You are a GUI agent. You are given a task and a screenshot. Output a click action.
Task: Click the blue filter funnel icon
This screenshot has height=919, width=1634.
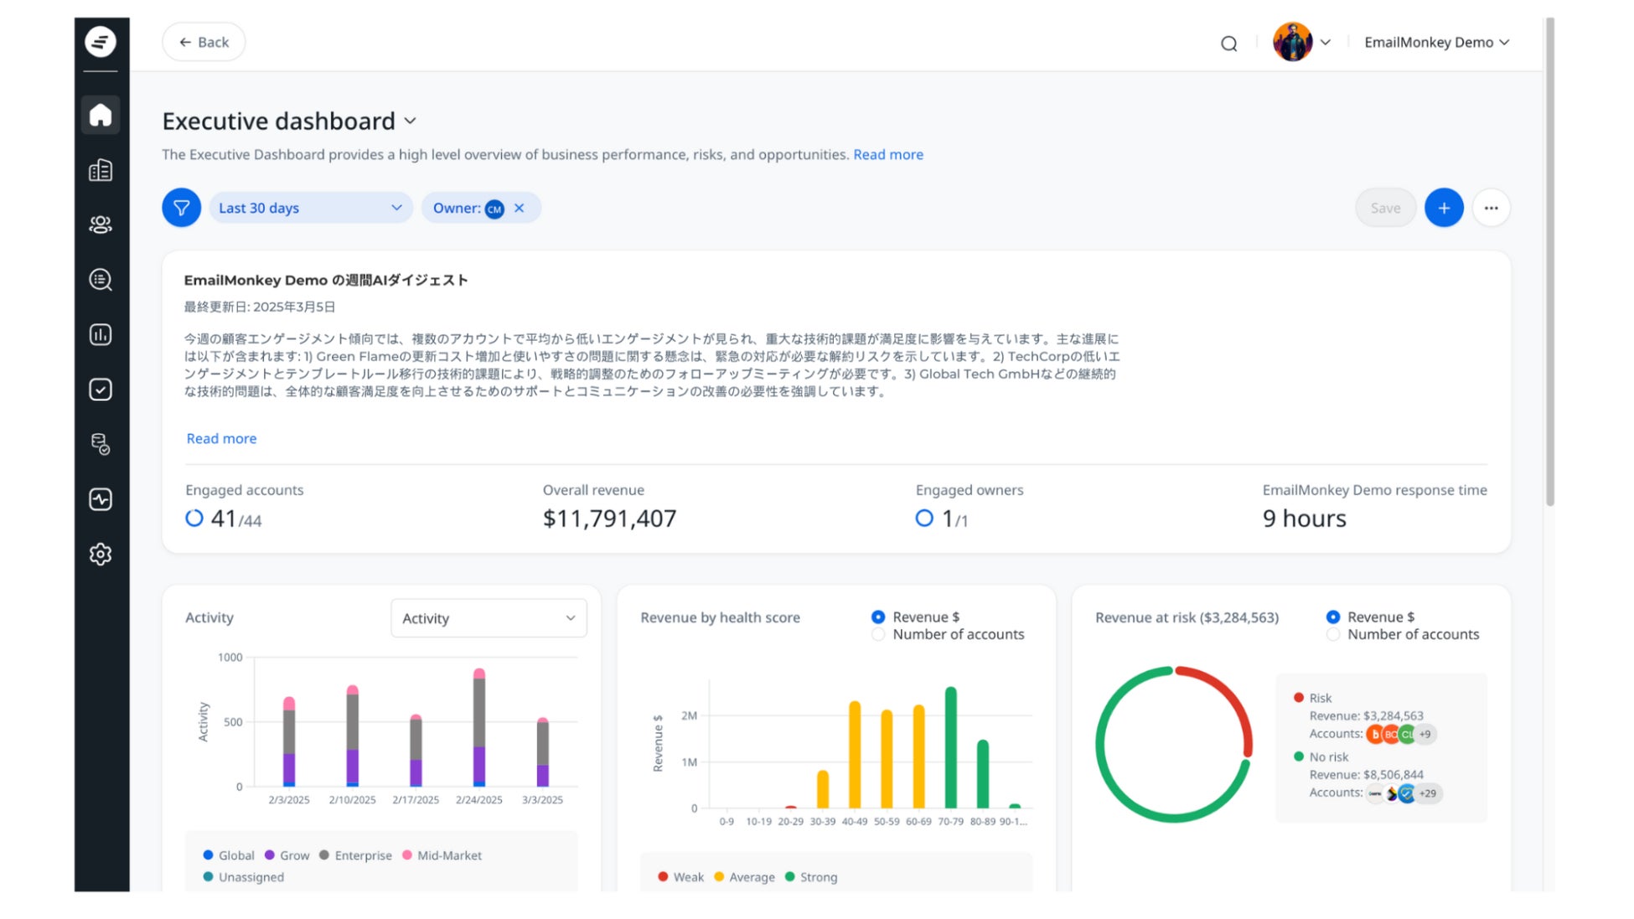pos(181,208)
